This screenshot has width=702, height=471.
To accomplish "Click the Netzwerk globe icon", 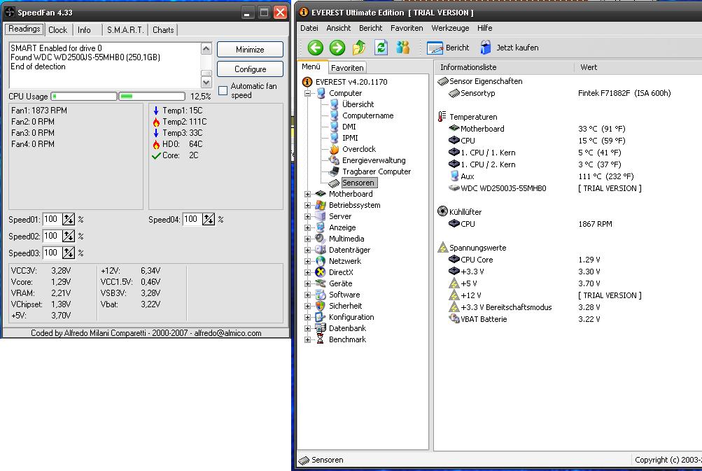I will (320, 261).
